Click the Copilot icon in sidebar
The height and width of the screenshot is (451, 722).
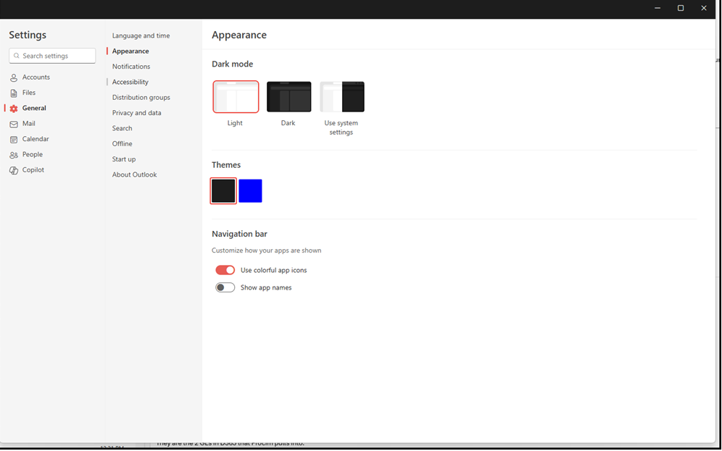tap(14, 170)
